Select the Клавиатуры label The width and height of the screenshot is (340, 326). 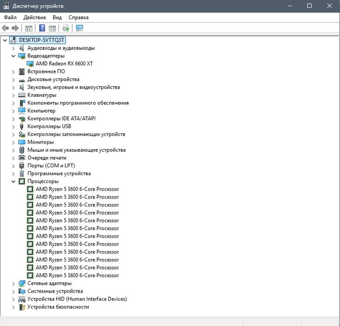pyautogui.click(x=42, y=95)
